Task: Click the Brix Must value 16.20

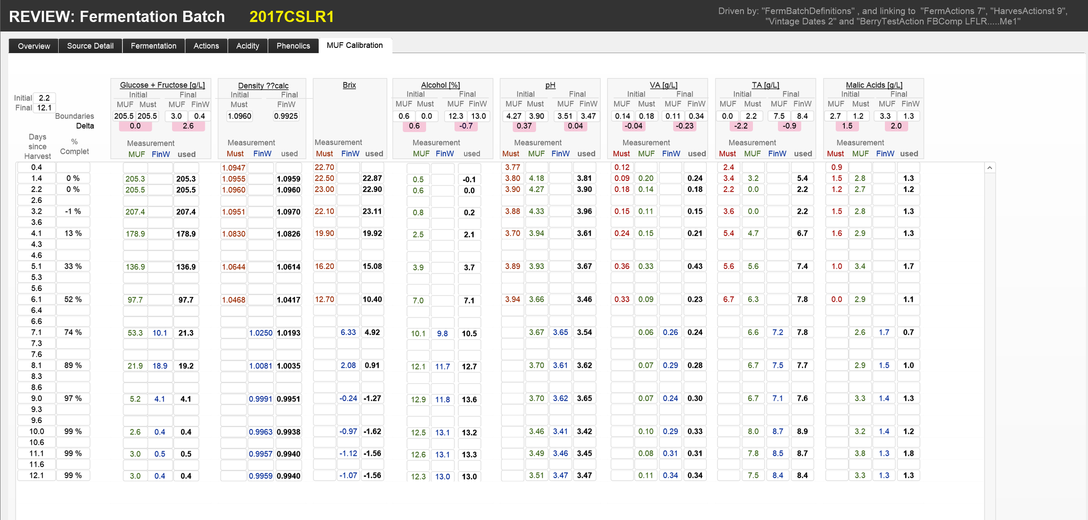Action: (325, 266)
